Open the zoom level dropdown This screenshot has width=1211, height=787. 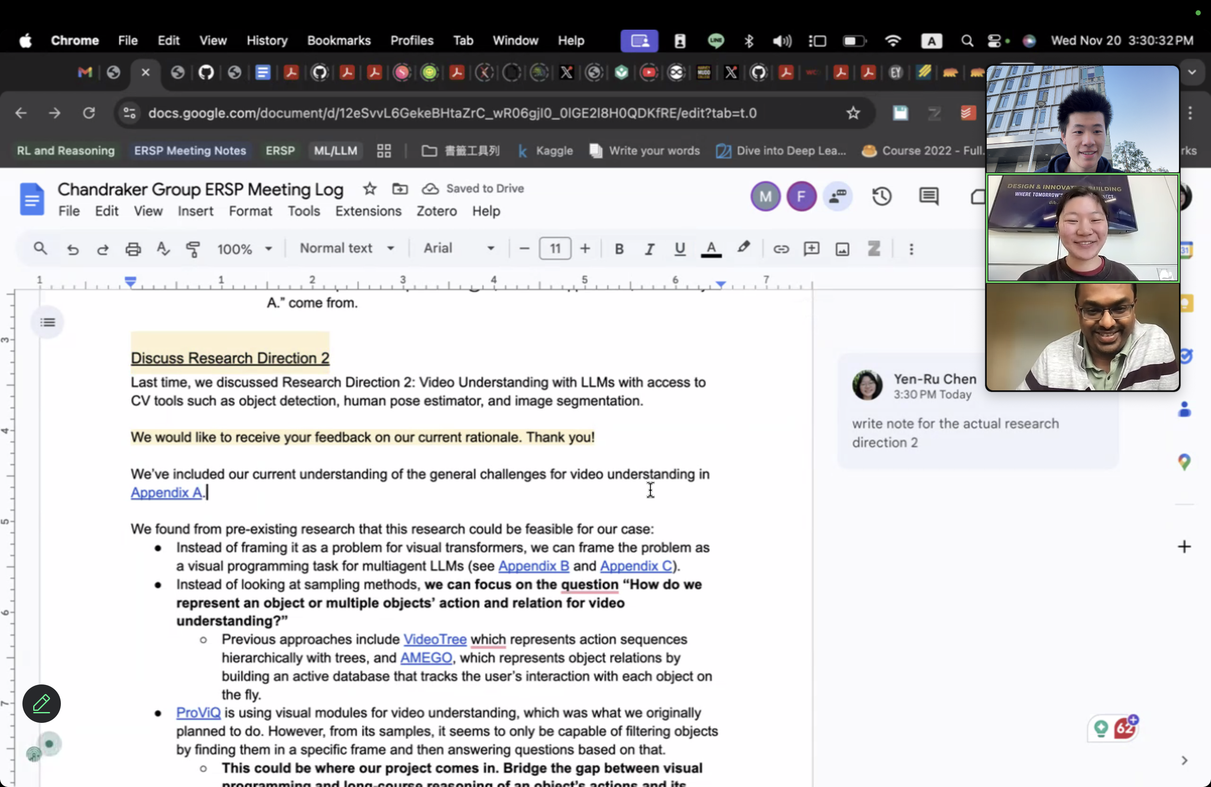point(244,249)
